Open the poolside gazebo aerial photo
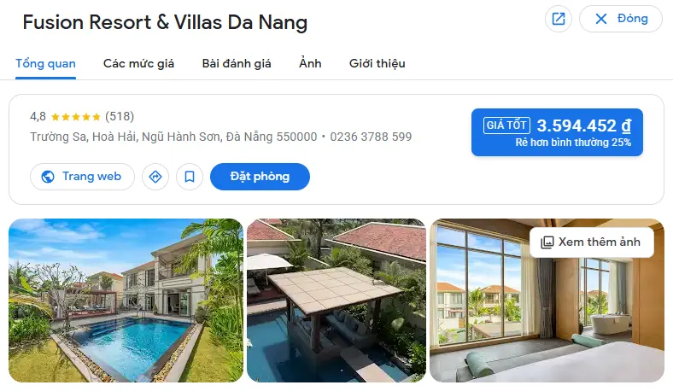The height and width of the screenshot is (391, 673). point(336,301)
